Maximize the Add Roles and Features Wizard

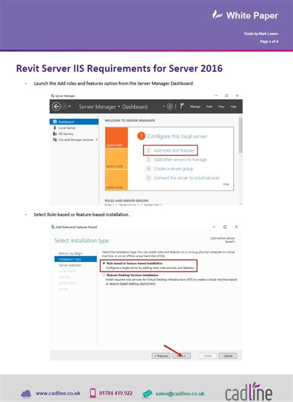pyautogui.click(x=224, y=227)
